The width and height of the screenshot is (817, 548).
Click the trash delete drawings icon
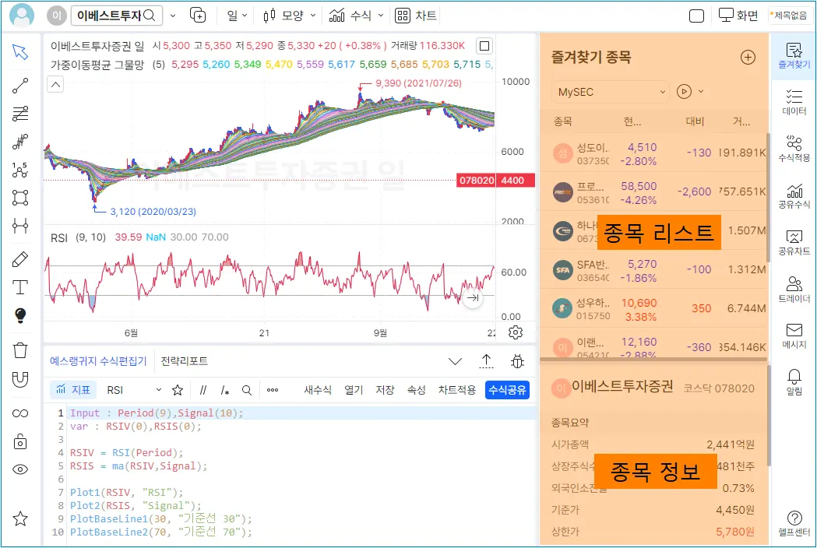[x=20, y=350]
